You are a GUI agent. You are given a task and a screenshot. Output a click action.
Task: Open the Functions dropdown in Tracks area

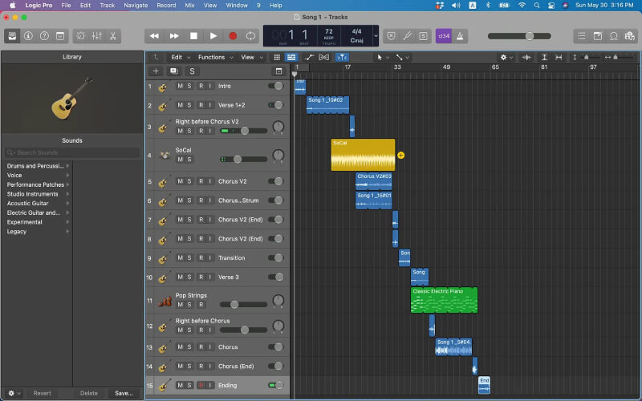215,57
